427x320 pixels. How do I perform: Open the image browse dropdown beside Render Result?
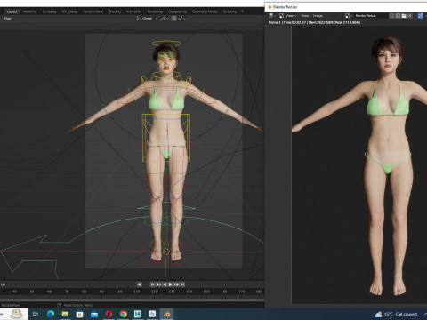pos(349,16)
